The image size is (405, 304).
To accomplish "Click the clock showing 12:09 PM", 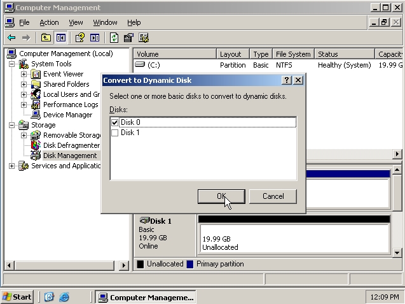I will coord(384,297).
